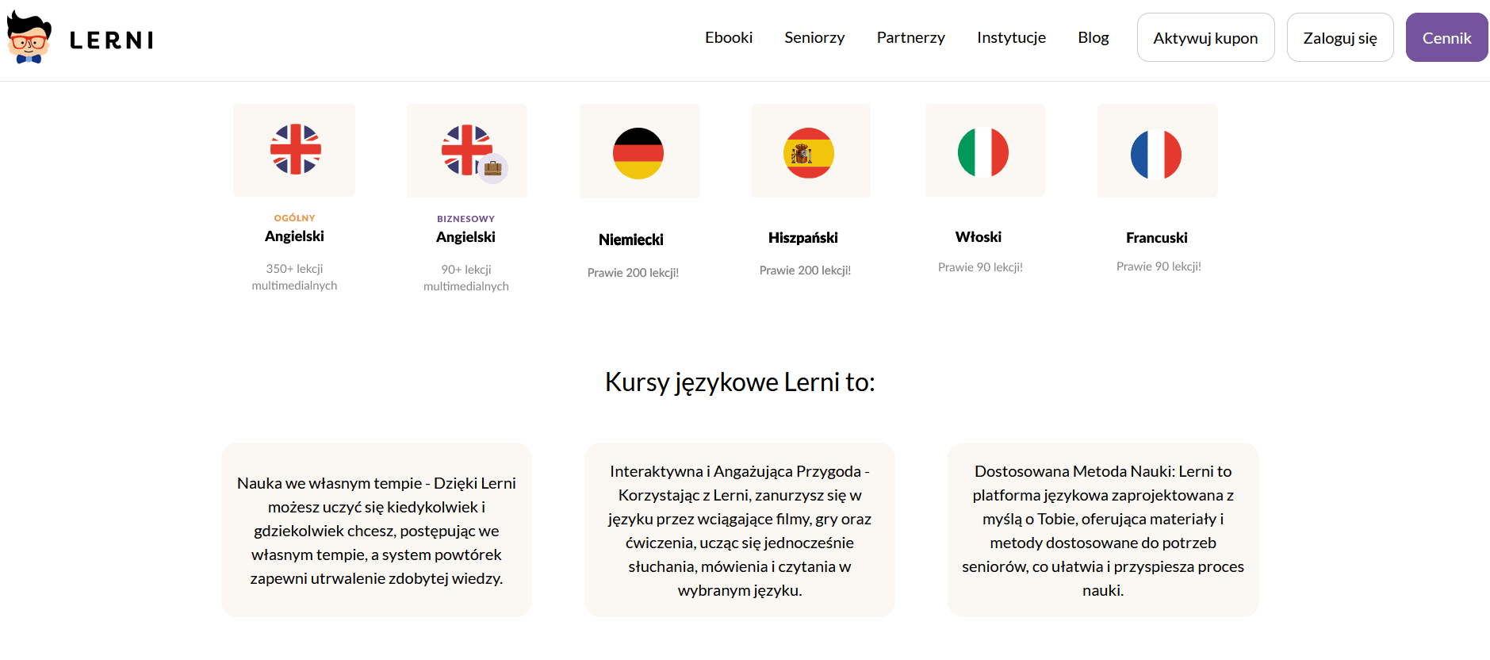Pick the Italian flag icon
Viewport: 1490px width, 660px height.
(983, 152)
